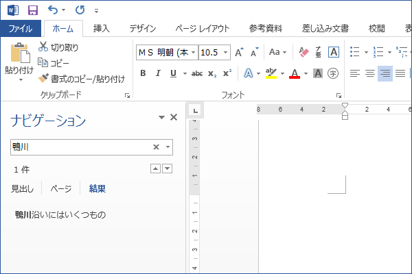Clear the 鴨川 search text
412x274 pixels.
[x=156, y=147]
